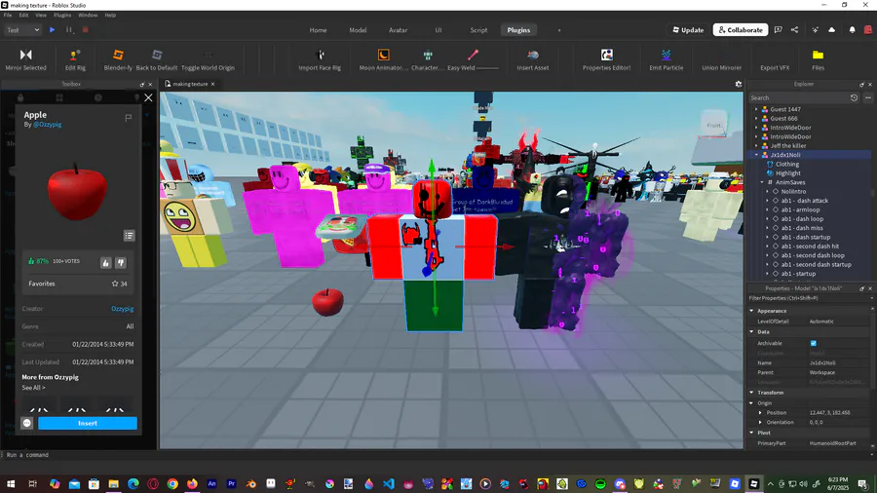Click the Pause playtest button
The image size is (877, 493).
point(69,30)
